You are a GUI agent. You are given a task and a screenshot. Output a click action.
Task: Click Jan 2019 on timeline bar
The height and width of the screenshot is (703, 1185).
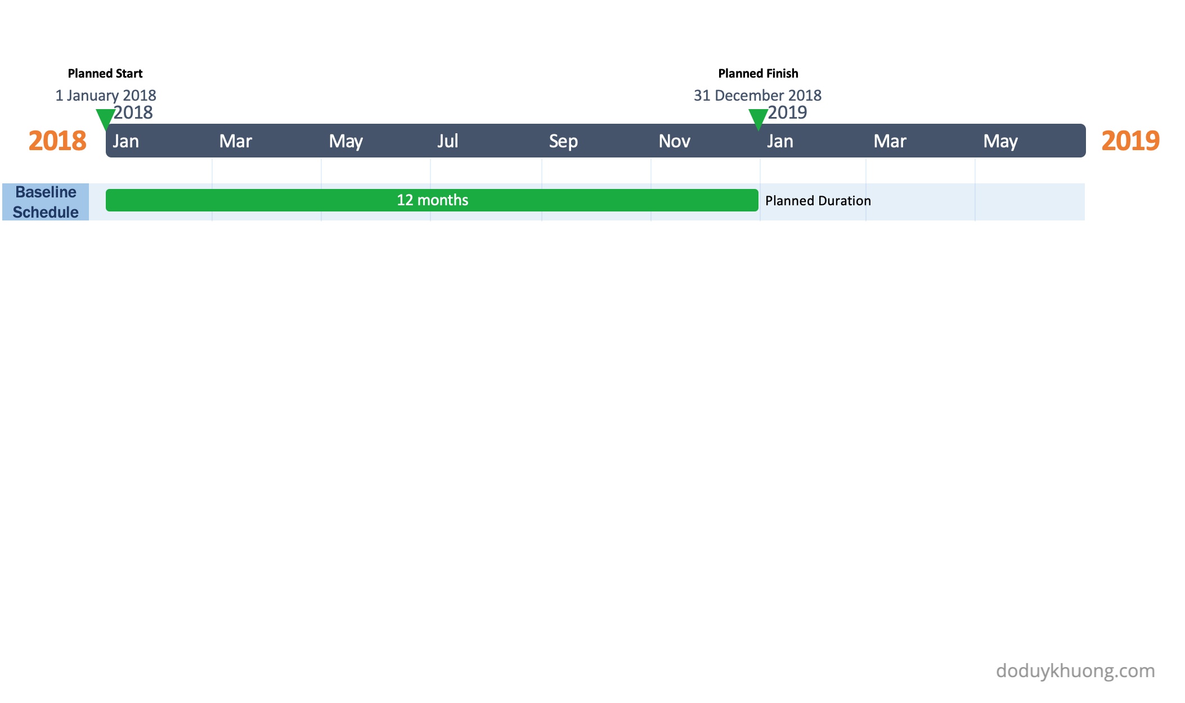[780, 141]
